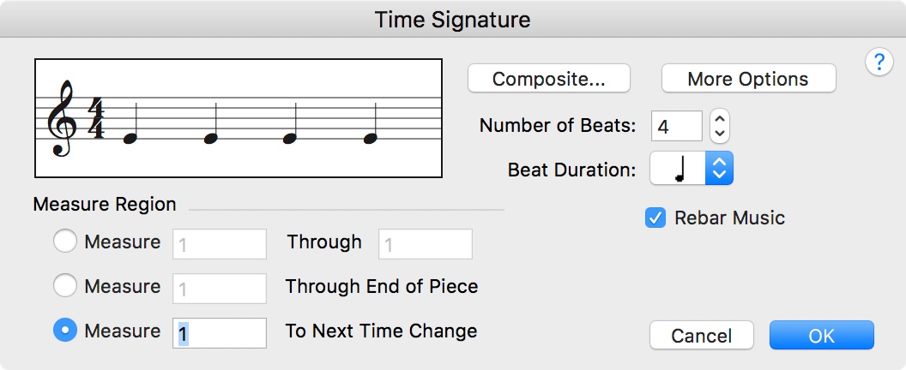Click the 4/4 time signature in the preview
This screenshot has width=906, height=370.
(96, 118)
